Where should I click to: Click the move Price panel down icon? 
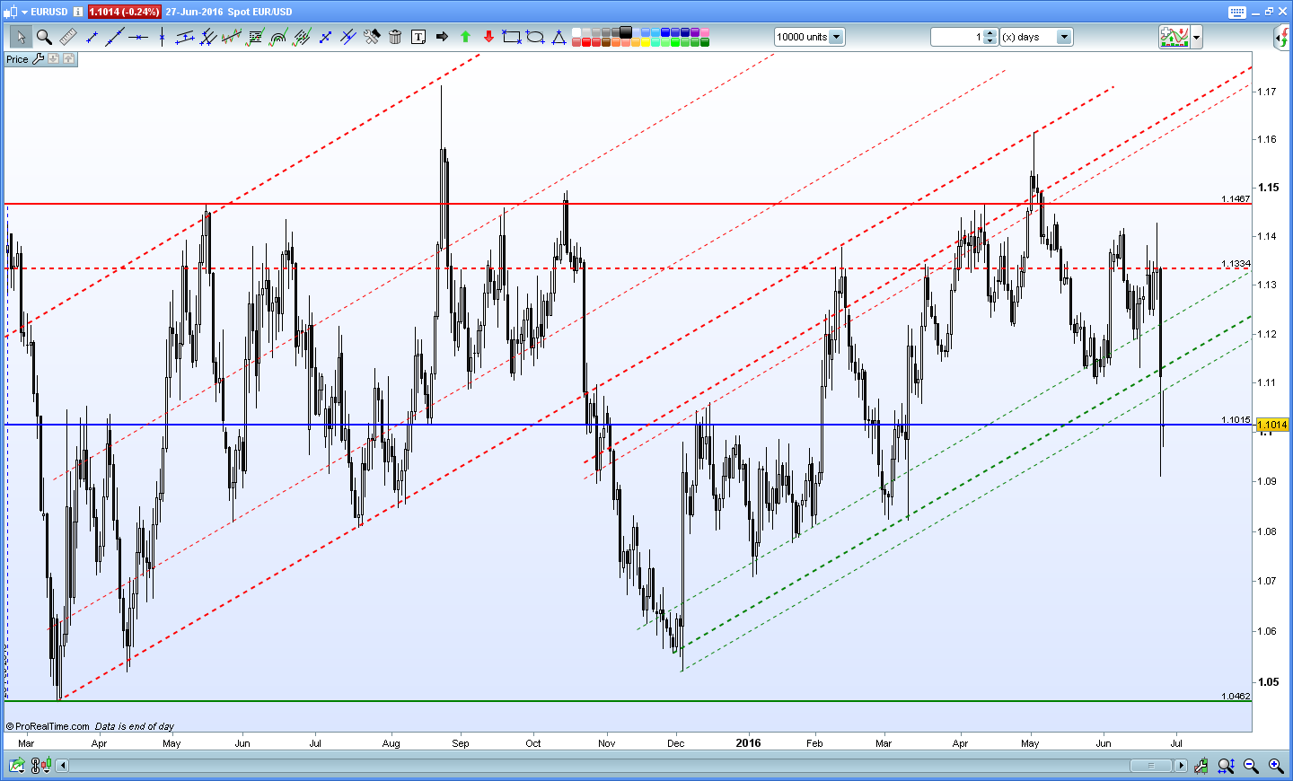(53, 59)
